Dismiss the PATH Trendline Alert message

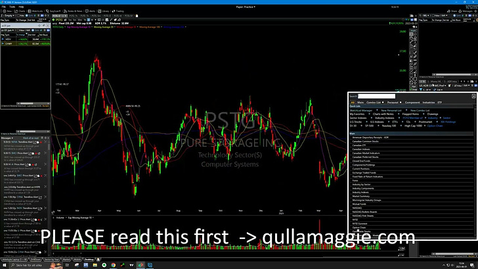click(x=46, y=208)
